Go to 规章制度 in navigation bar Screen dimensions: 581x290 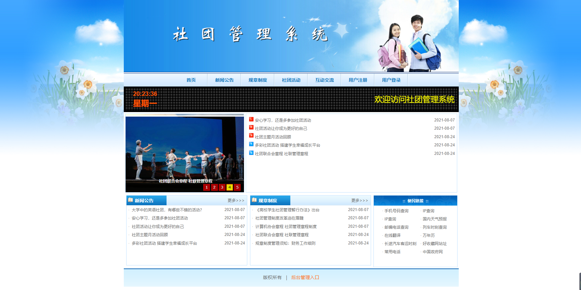(x=258, y=80)
